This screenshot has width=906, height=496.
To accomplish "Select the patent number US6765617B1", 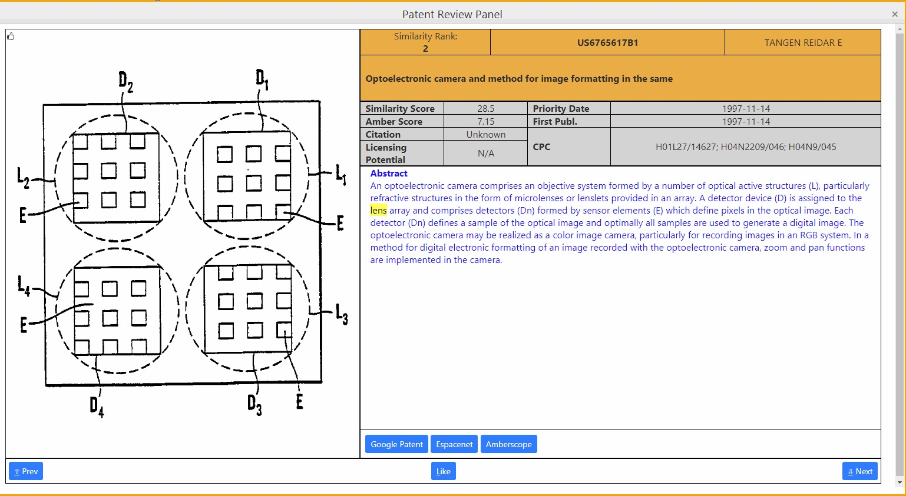I will coord(607,42).
